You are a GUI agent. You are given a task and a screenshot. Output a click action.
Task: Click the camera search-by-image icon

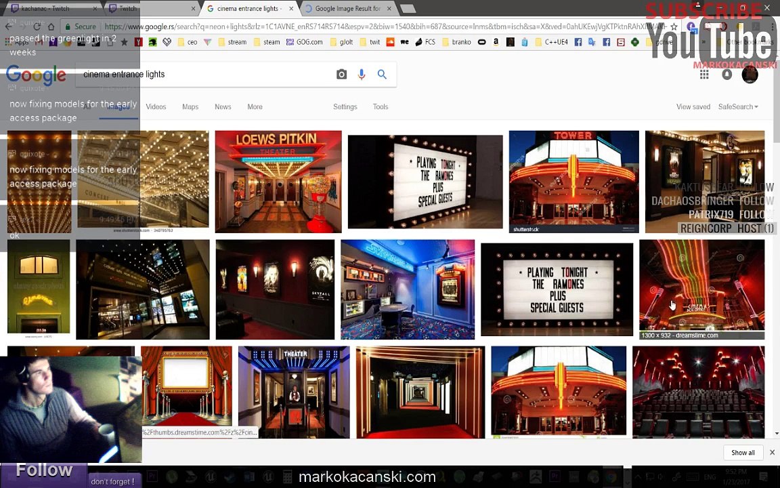[341, 75]
